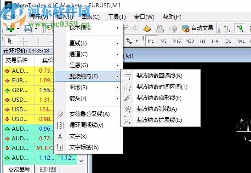
Task: Open the 图表(C) menu
Action: click(91, 17)
